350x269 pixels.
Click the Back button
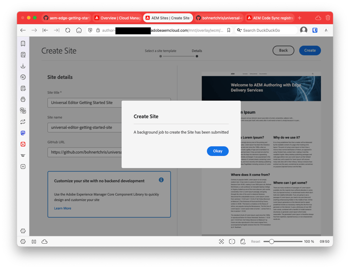tap(283, 50)
